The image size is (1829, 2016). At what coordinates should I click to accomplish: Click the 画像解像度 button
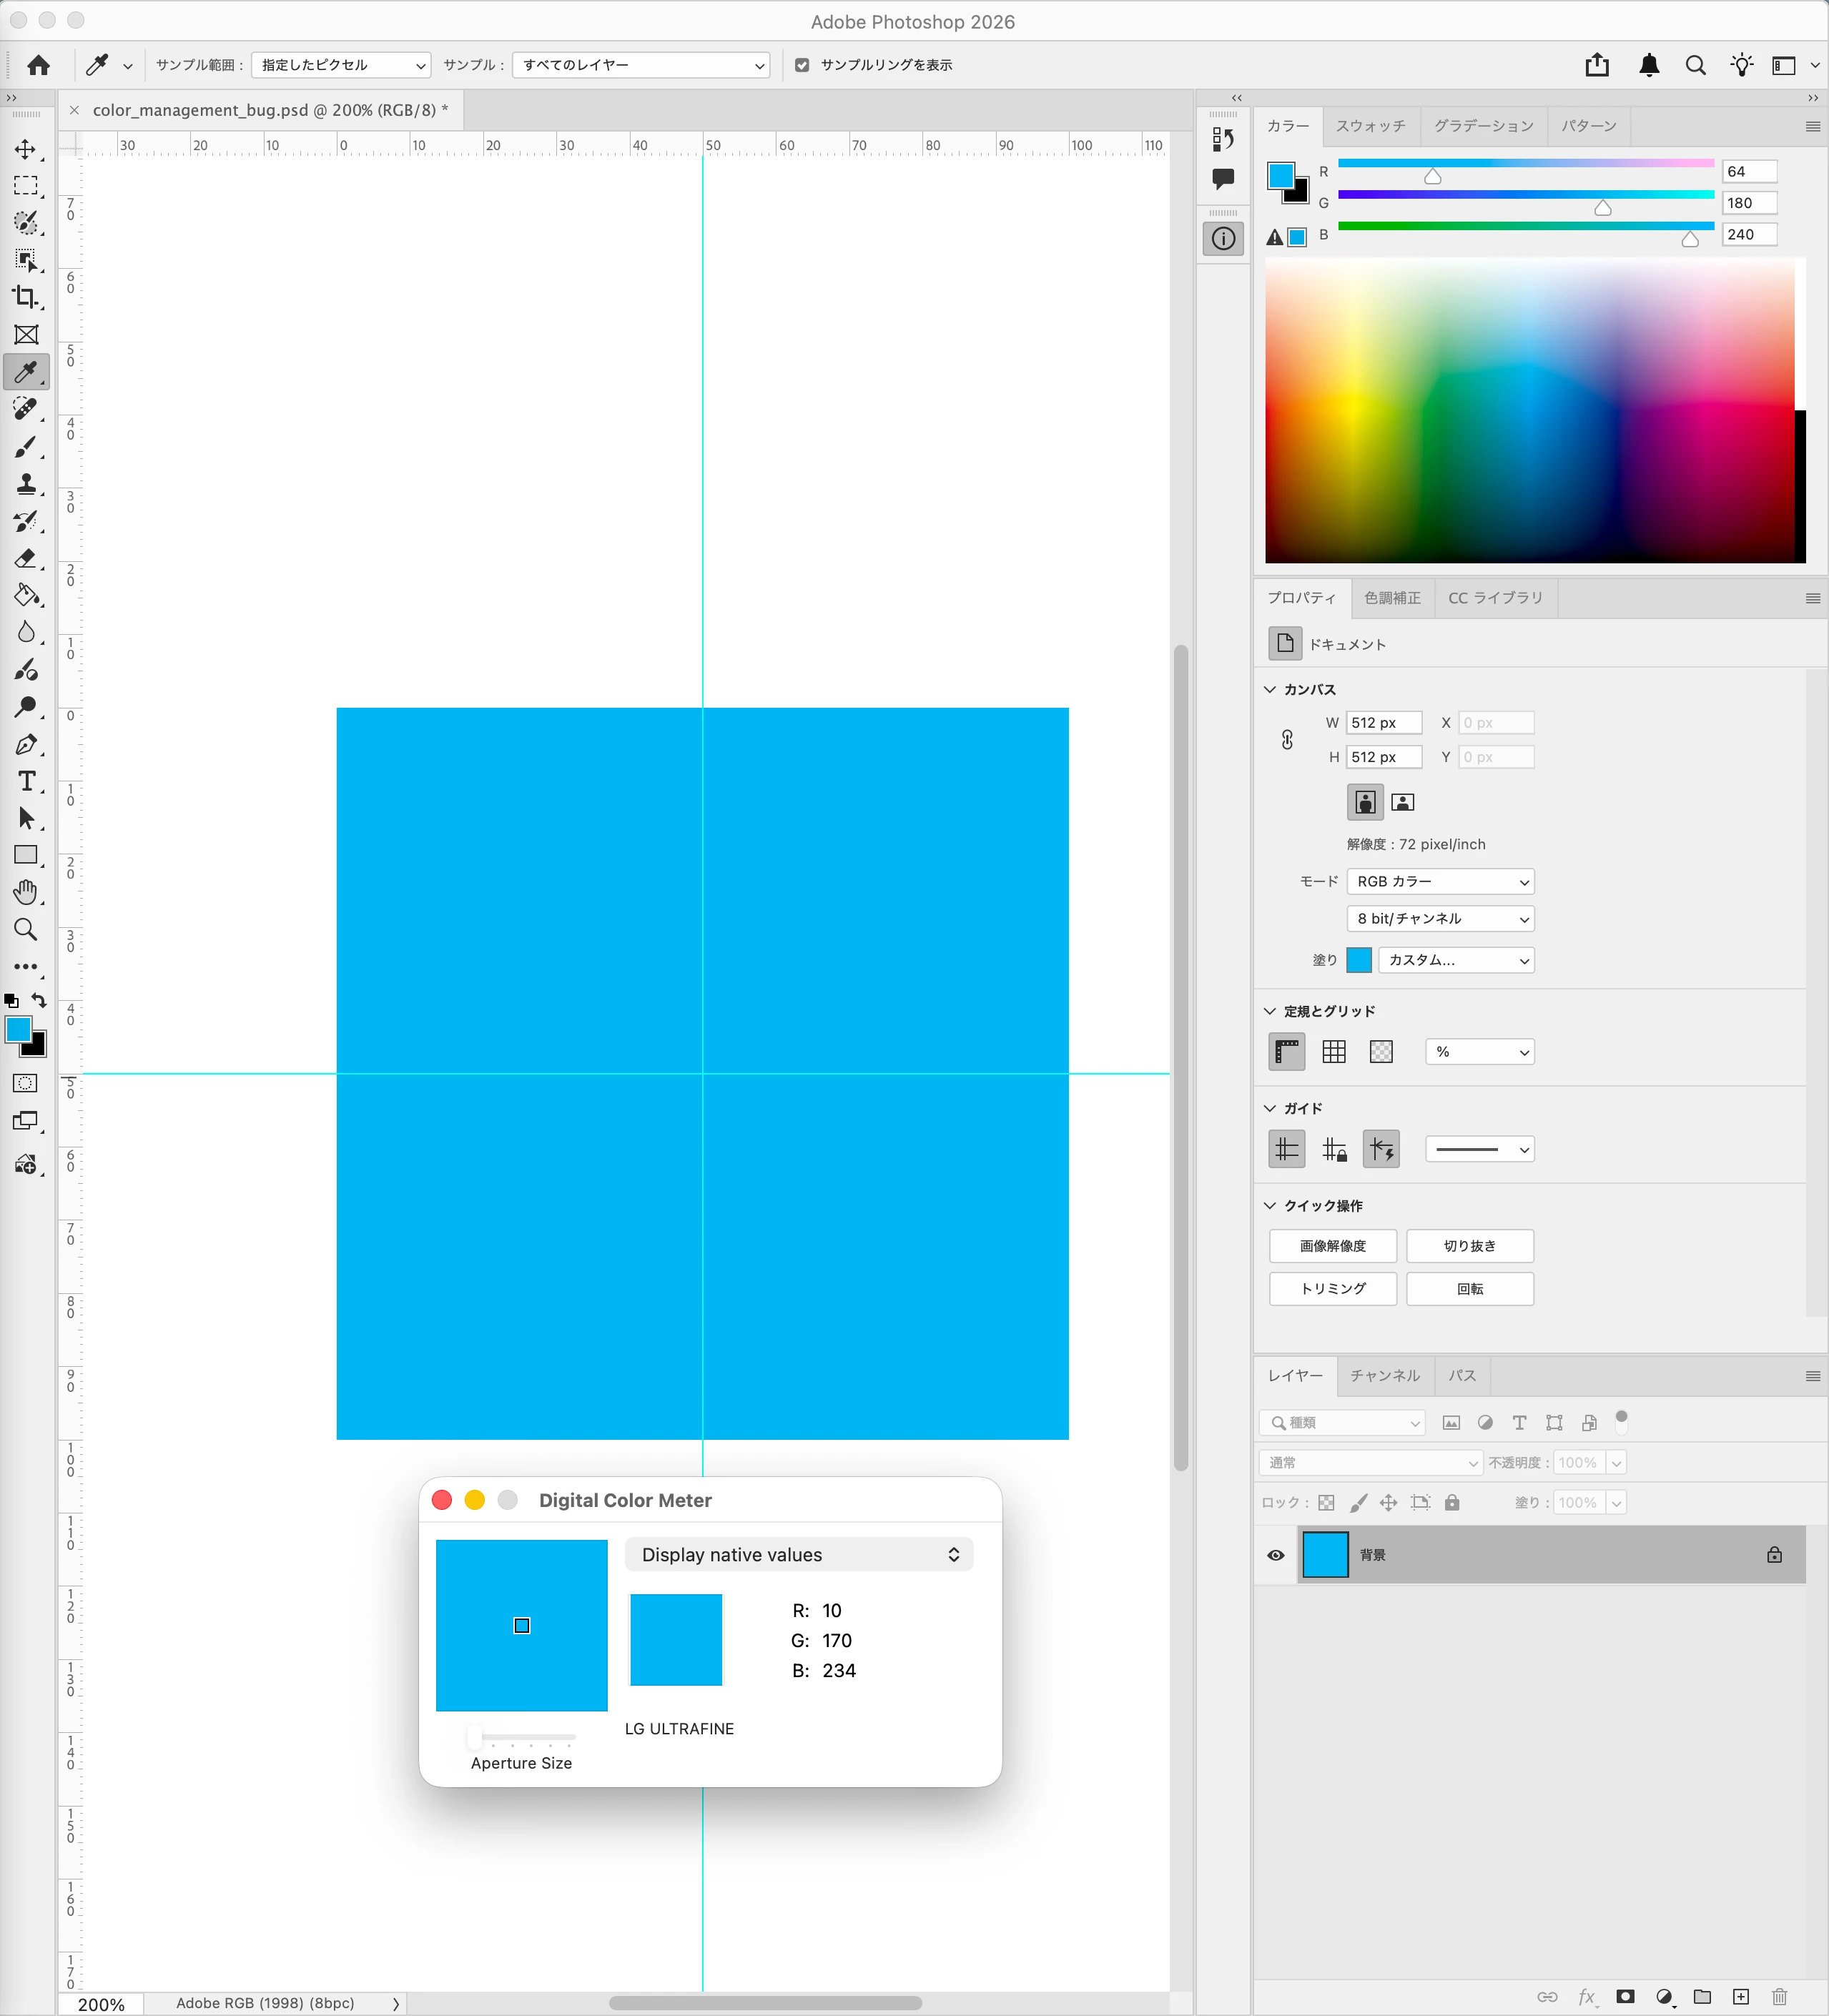click(1332, 1246)
